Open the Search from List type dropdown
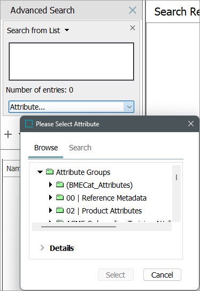Image resolution: width=200 pixels, height=291 pixels. click(x=67, y=30)
